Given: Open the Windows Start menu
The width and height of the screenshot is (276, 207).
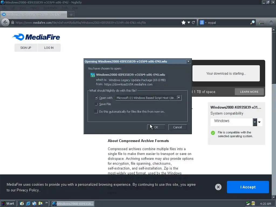Looking at the screenshot, I should coord(8,203).
